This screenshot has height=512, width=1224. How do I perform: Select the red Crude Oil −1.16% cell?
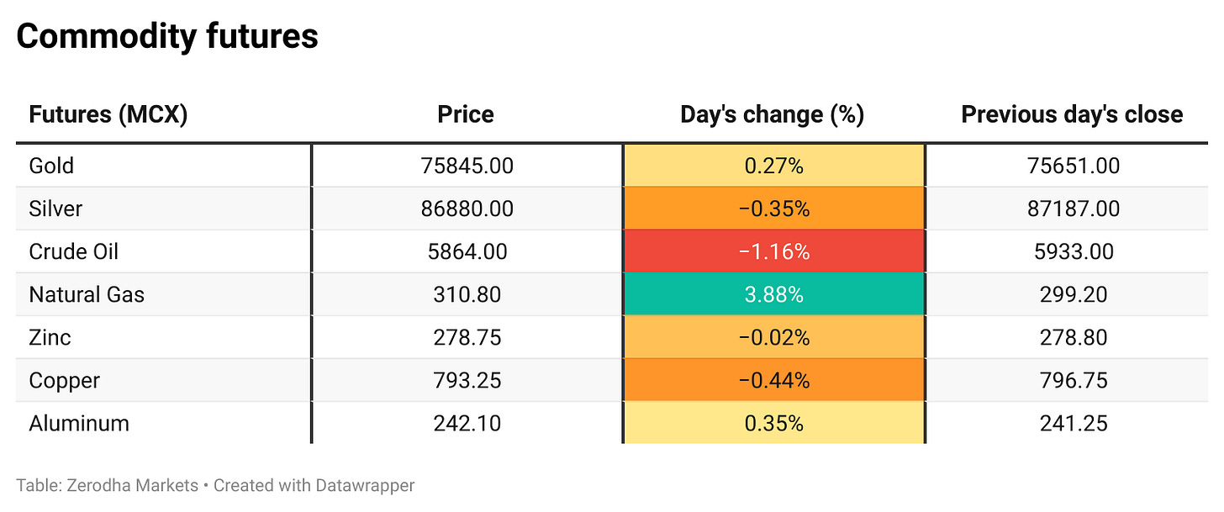773,252
